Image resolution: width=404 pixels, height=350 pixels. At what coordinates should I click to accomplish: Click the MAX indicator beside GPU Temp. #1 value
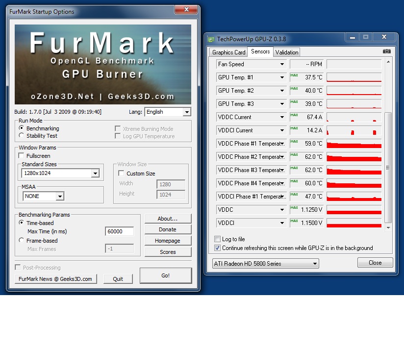(x=294, y=75)
